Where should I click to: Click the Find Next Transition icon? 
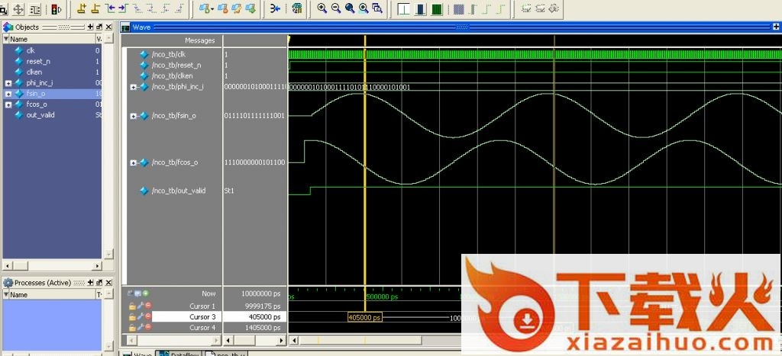(x=122, y=8)
